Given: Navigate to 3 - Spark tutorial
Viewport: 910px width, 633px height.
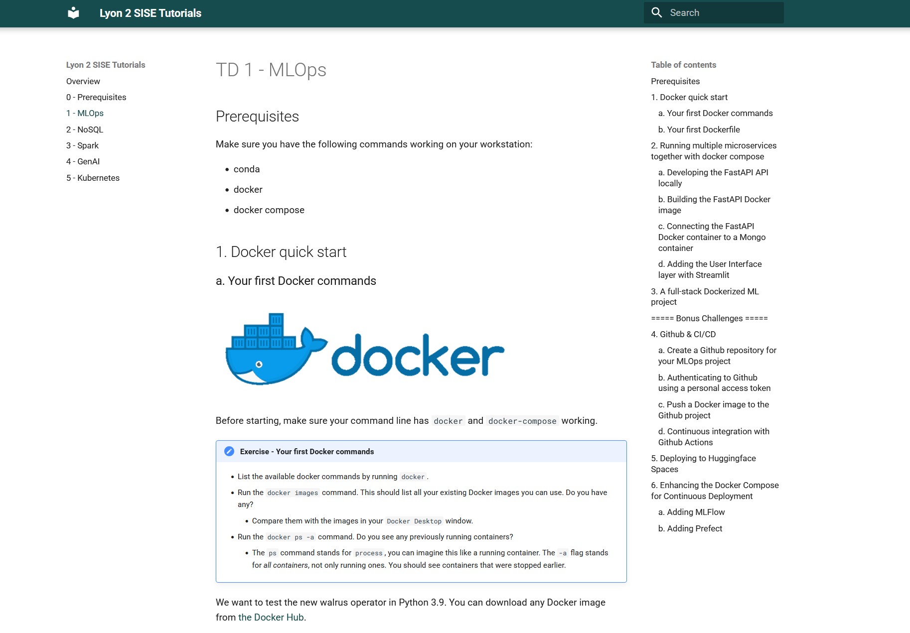Looking at the screenshot, I should (x=82, y=145).
